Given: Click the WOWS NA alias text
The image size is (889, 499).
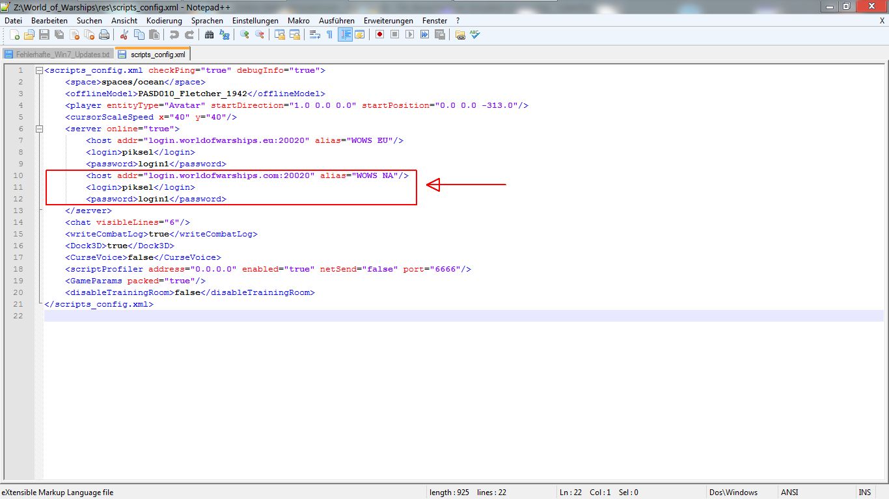Looking at the screenshot, I should point(374,175).
